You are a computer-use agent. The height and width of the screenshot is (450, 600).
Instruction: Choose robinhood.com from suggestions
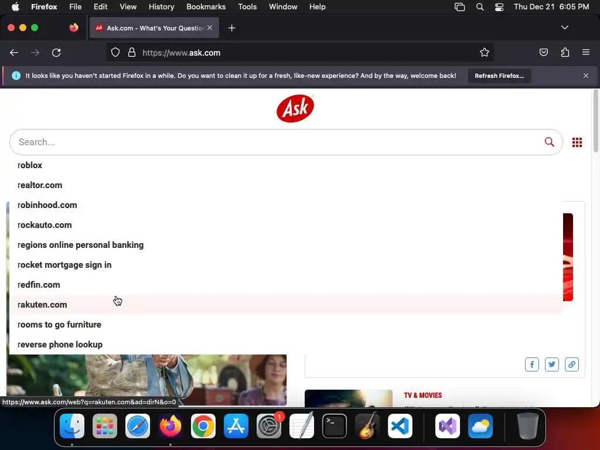click(x=286, y=205)
